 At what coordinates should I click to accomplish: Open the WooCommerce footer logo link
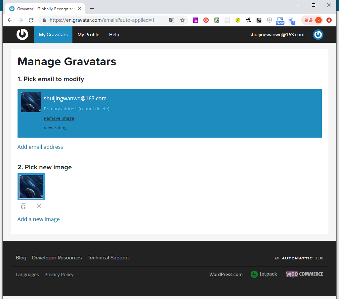[304, 274]
